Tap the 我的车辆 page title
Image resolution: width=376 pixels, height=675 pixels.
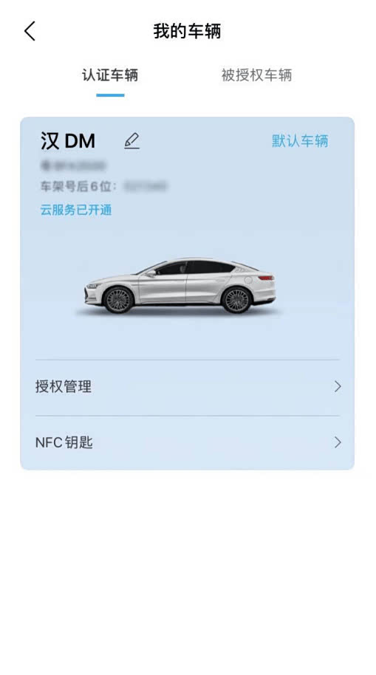[187, 32]
